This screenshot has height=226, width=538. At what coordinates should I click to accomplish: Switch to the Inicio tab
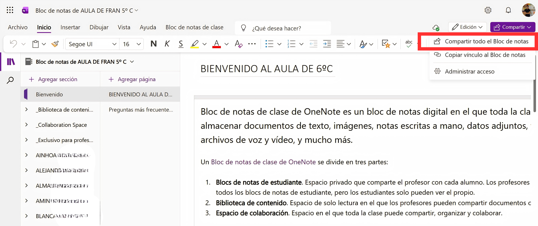44,27
